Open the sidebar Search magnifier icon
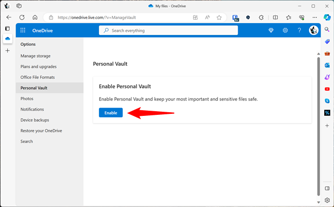The height and width of the screenshot is (207, 334). (x=327, y=29)
